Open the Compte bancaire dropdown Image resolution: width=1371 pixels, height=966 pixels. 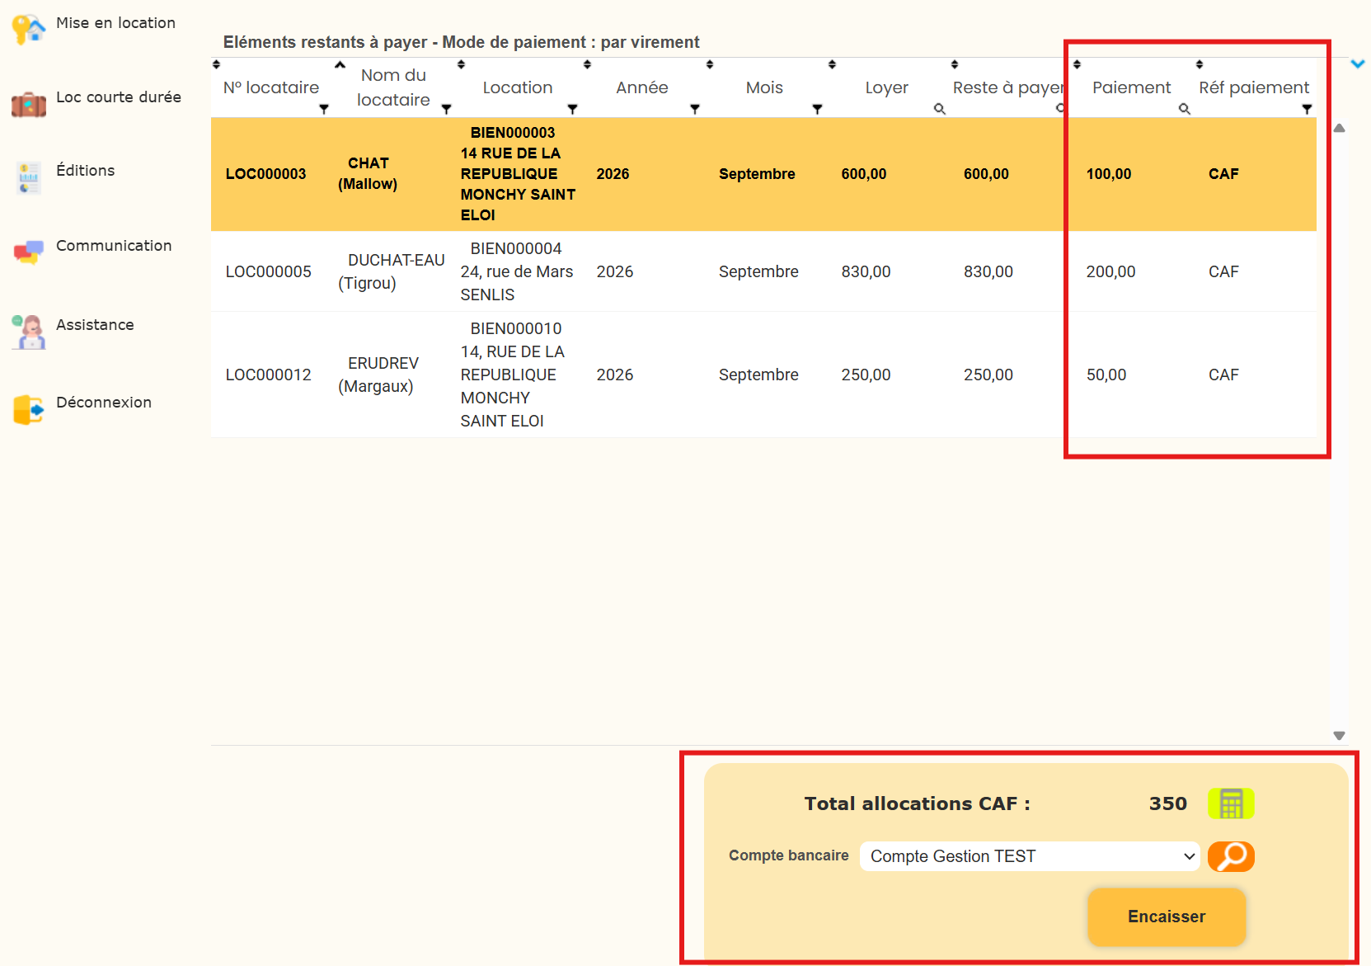[1030, 856]
